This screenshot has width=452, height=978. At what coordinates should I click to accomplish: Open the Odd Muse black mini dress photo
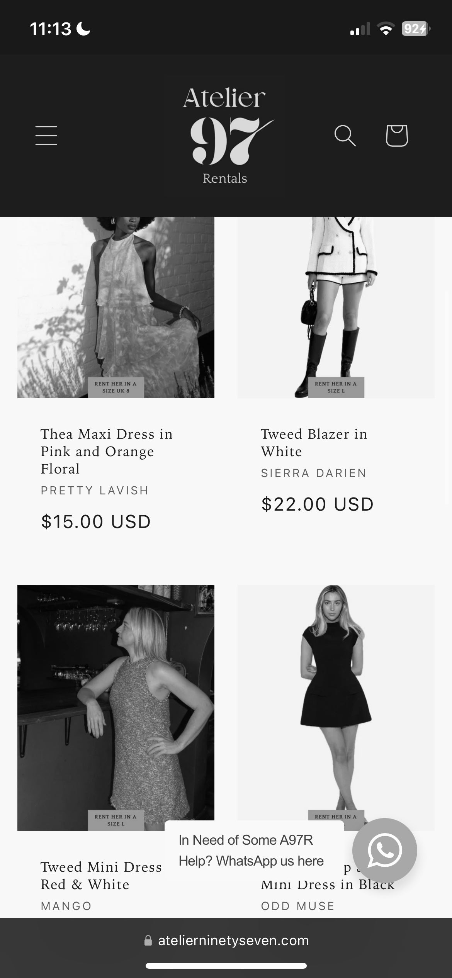pyautogui.click(x=336, y=702)
